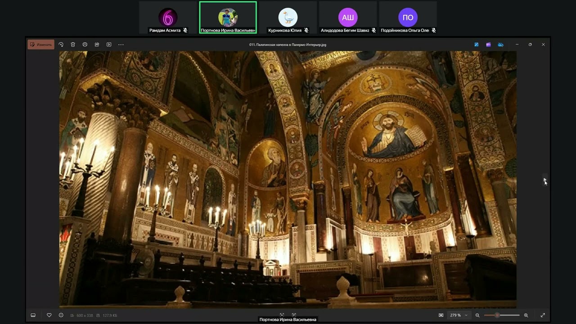Zoom out using the minus magnifier
Viewport: 576px width, 324px height.
[x=477, y=315]
